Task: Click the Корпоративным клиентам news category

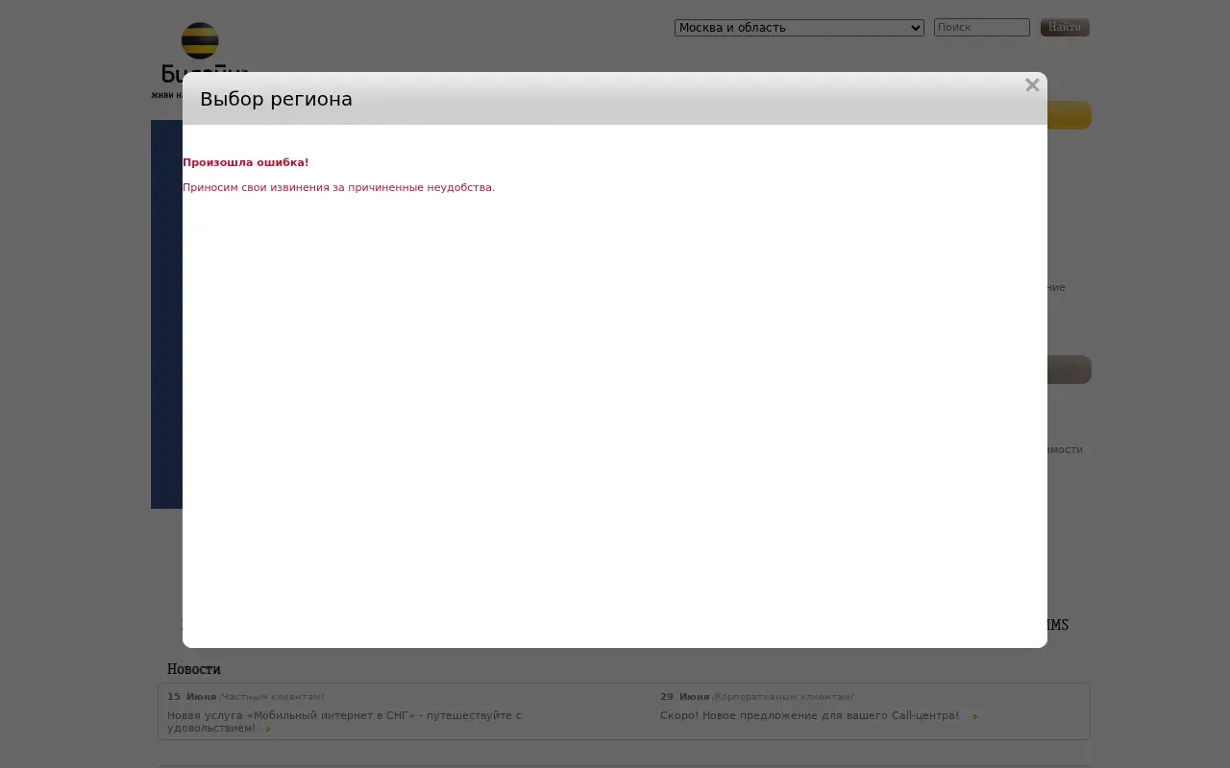Action: tap(782, 697)
